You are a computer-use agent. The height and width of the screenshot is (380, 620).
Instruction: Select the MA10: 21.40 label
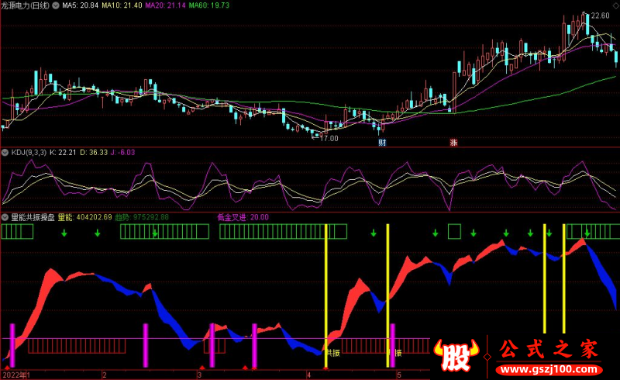click(122, 5)
